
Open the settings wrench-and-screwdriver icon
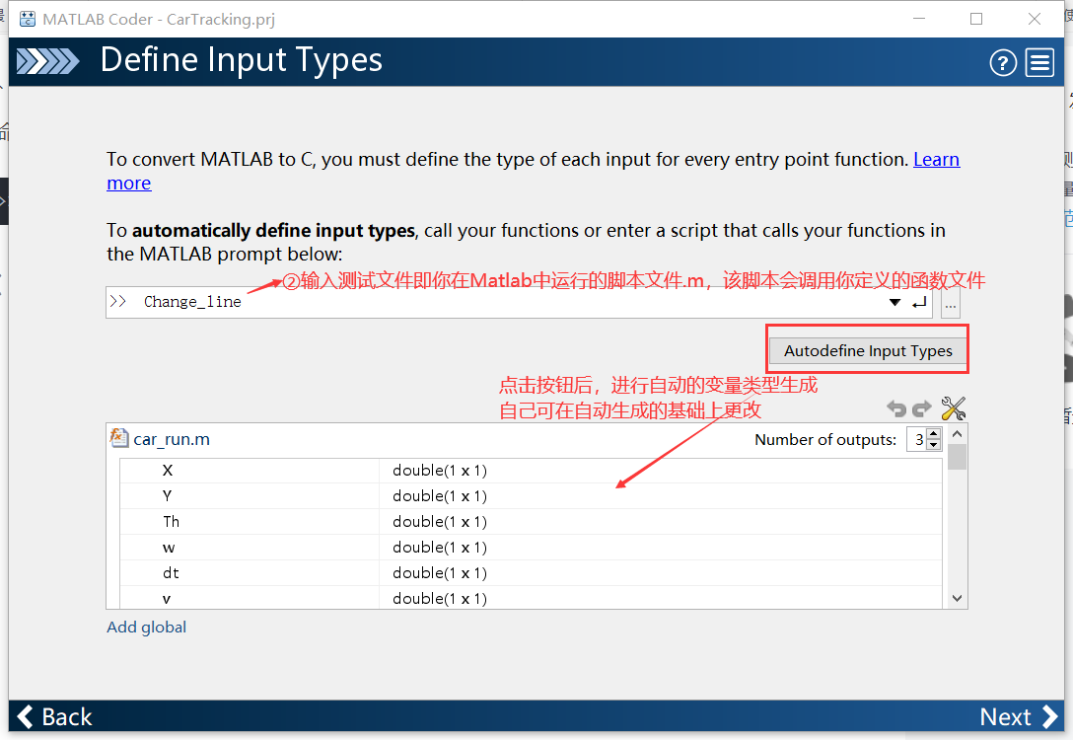(953, 407)
